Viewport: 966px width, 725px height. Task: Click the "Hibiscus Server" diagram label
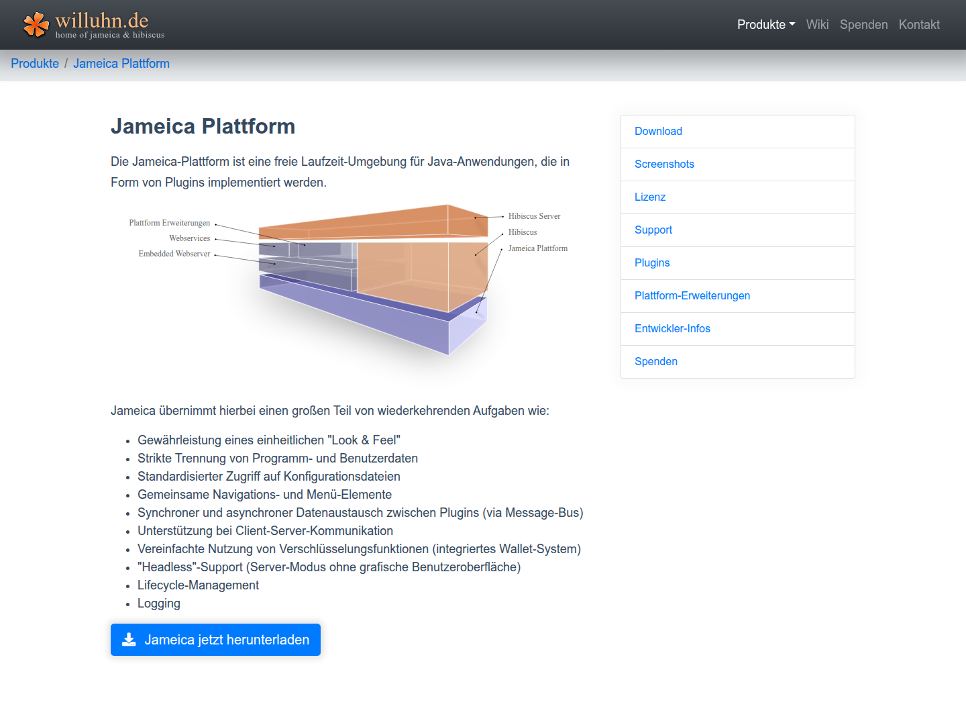534,216
